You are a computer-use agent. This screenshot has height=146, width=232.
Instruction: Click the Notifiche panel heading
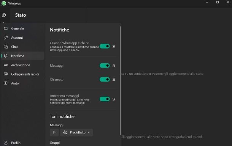(59, 30)
